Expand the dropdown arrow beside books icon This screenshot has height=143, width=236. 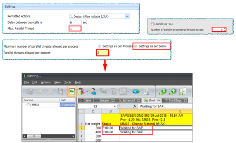(x=87, y=91)
